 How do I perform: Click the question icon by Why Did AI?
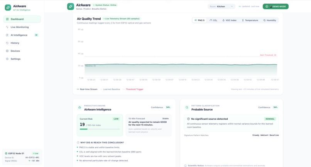coord(78,142)
